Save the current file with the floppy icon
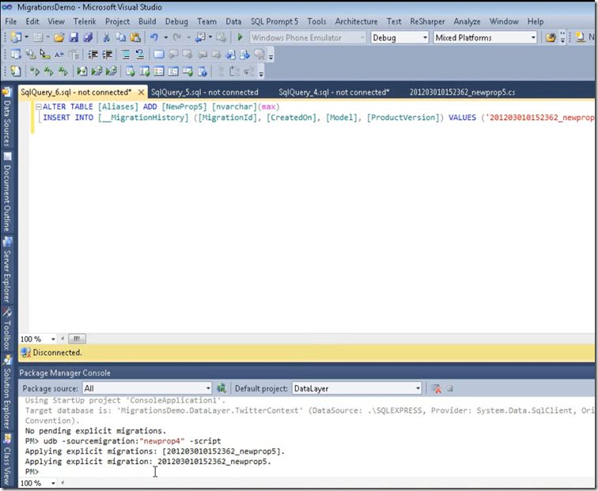This screenshot has width=598, height=491. (x=74, y=37)
